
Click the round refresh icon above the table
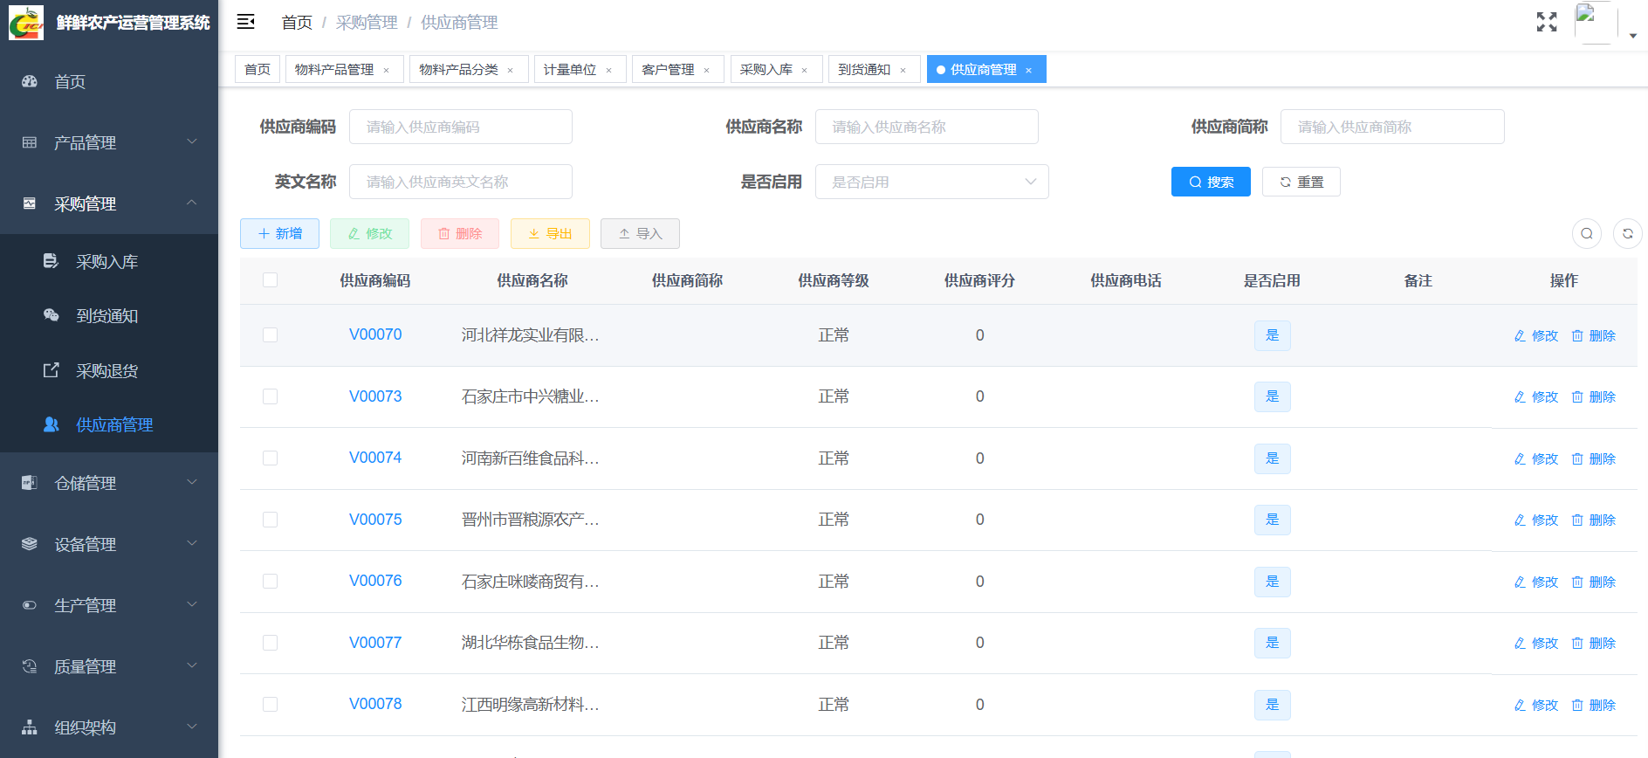click(1627, 233)
